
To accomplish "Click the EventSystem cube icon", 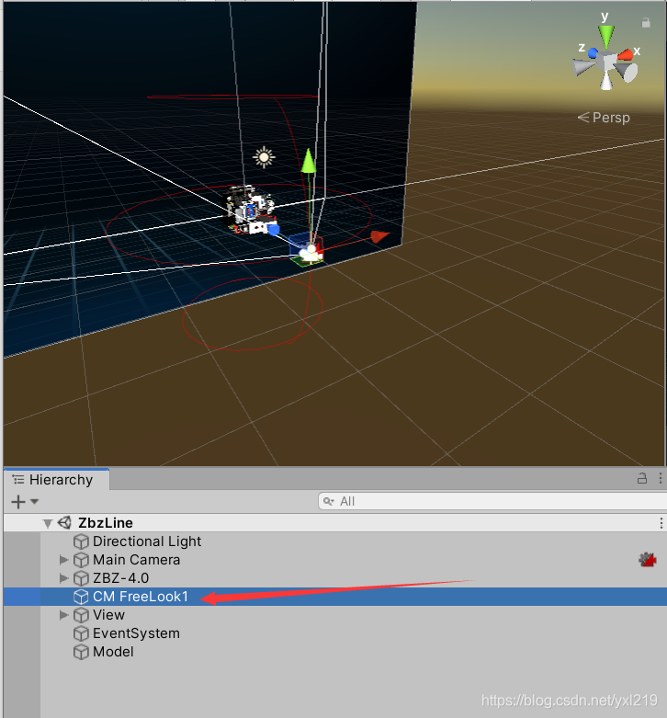I will click(x=81, y=633).
